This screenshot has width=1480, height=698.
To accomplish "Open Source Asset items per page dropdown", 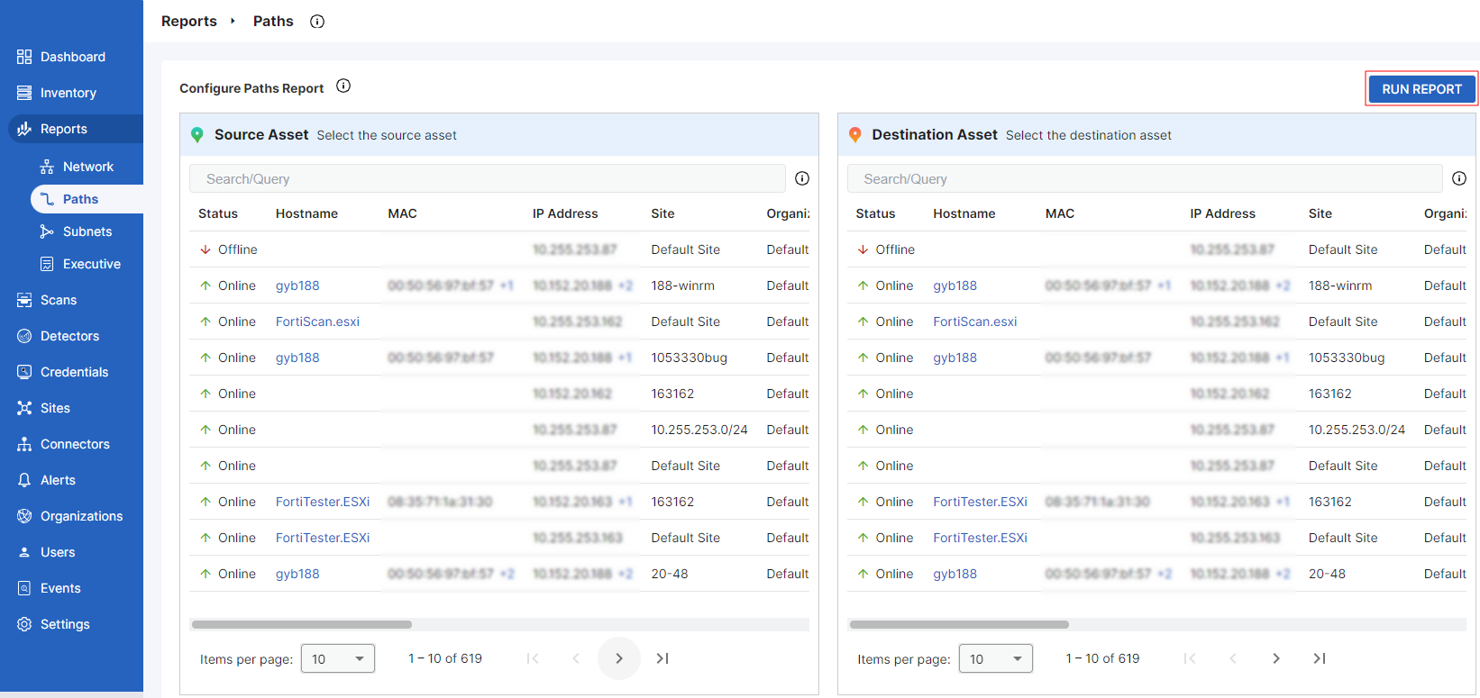I will [338, 658].
